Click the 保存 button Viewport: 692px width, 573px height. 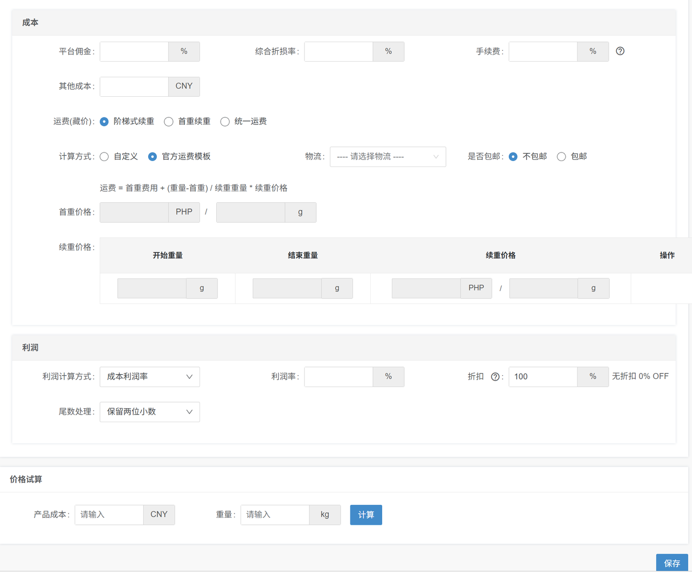672,563
